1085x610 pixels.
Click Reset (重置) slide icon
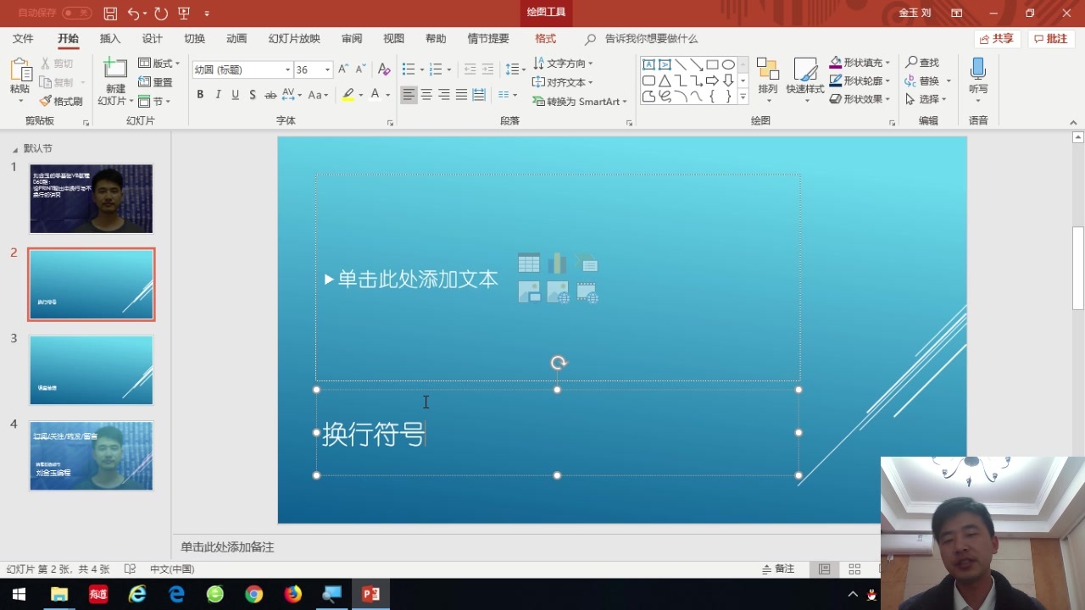tap(155, 82)
